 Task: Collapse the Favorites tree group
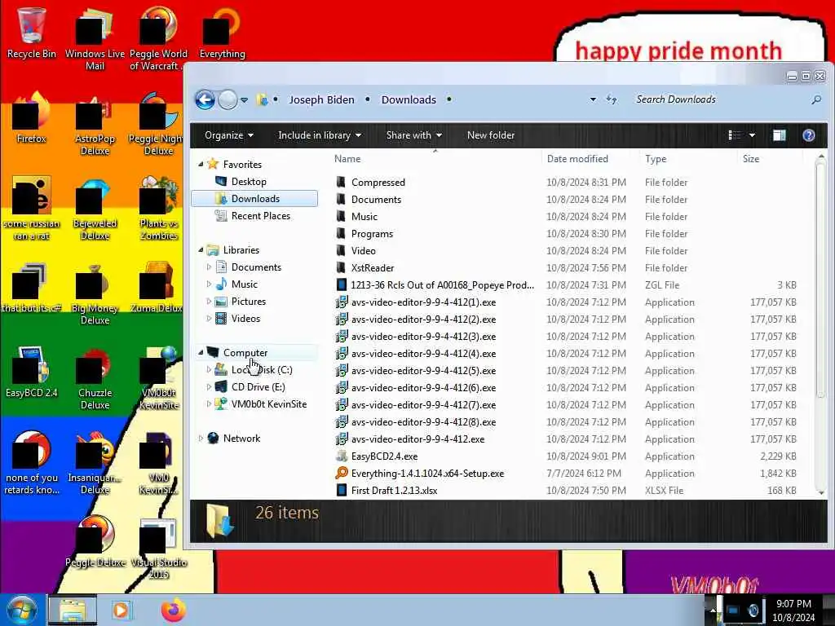coord(201,164)
